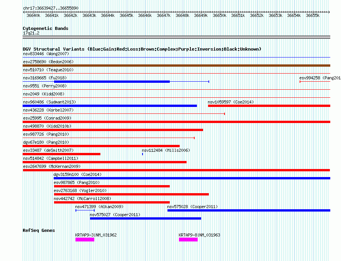Select nsv514842 (Campbell2011) red bar
The width and height of the screenshot is (341, 261).
point(105,162)
